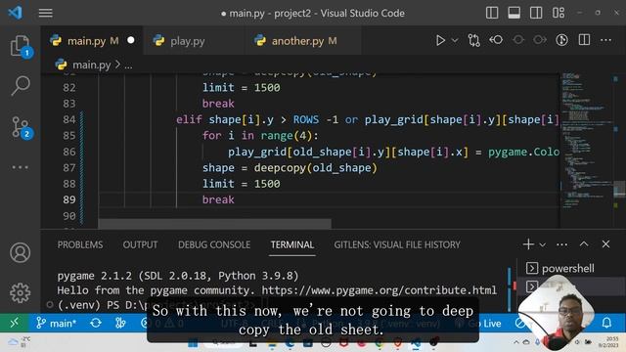
Task: Toggle the secondary side bar layout
Action: point(536,13)
